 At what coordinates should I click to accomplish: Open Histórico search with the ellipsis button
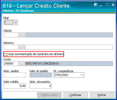(22, 47)
